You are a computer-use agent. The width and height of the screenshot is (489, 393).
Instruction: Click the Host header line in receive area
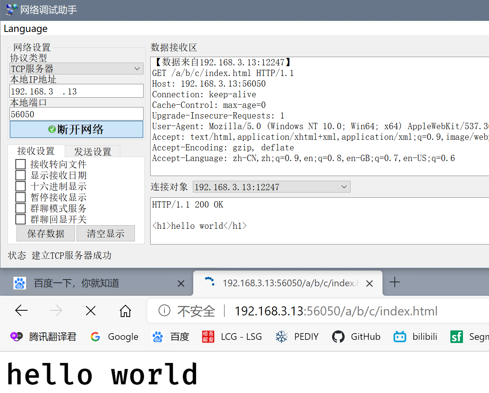(x=209, y=84)
